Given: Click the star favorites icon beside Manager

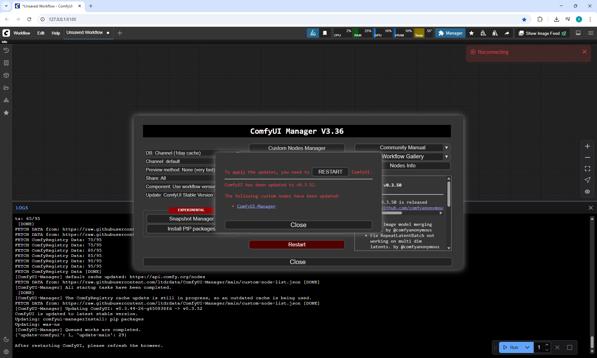Looking at the screenshot, I should (x=471, y=33).
